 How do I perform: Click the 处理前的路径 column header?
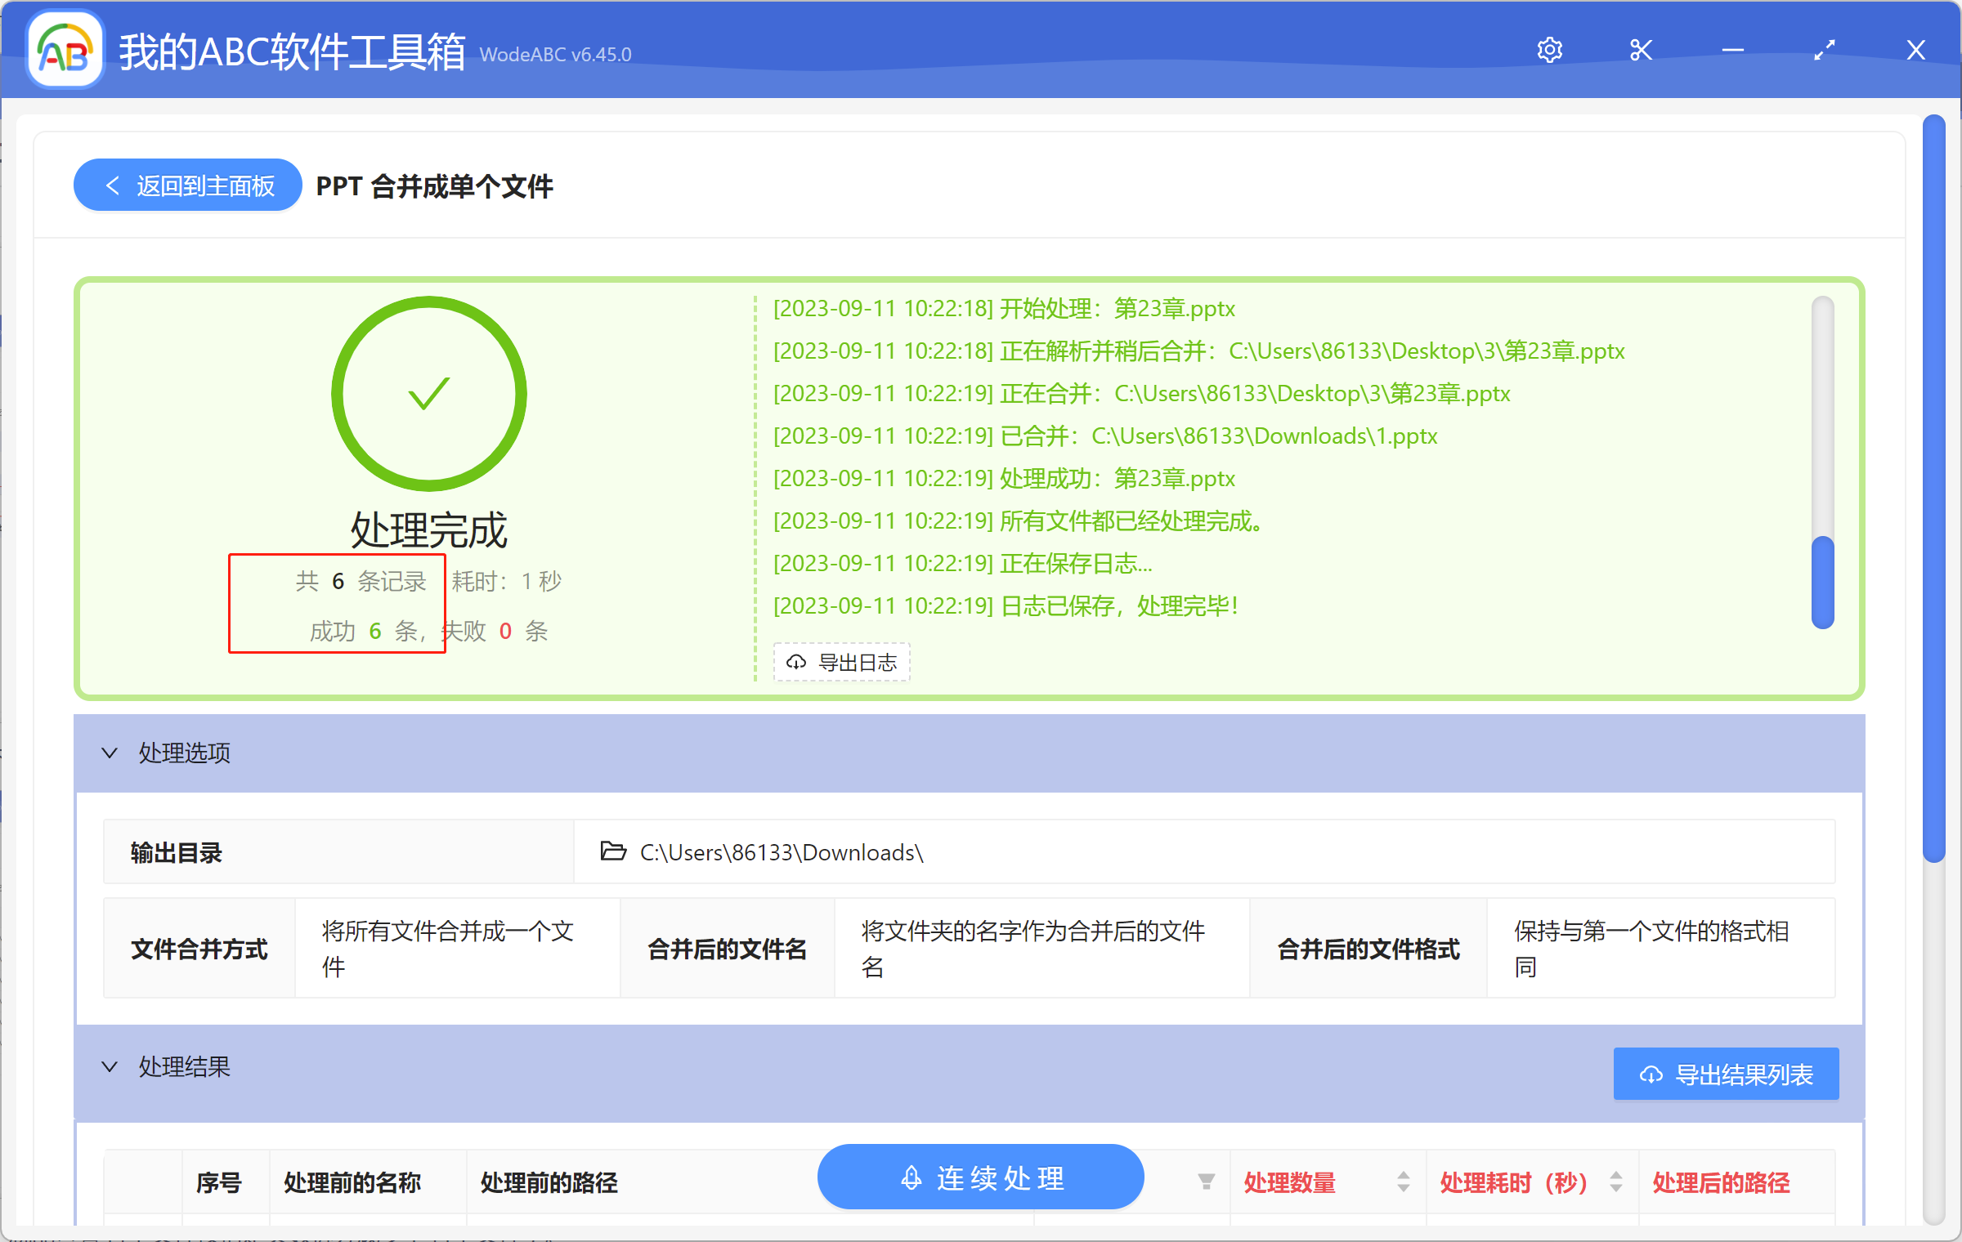pyautogui.click(x=549, y=1182)
